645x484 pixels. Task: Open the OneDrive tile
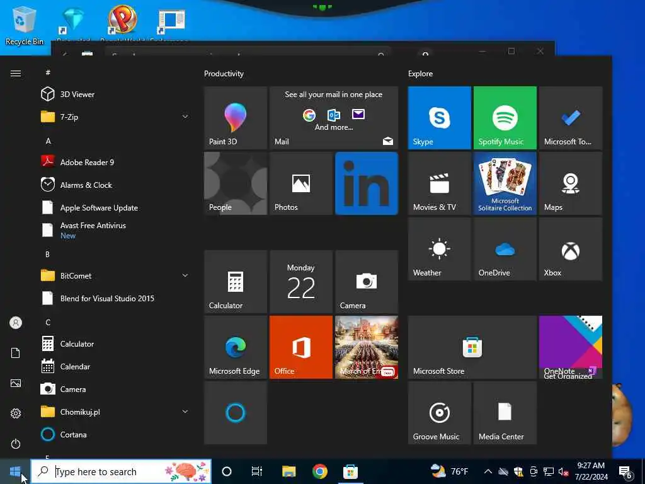point(505,249)
